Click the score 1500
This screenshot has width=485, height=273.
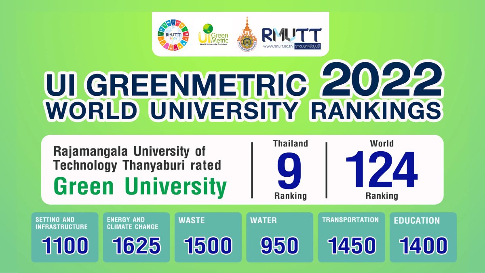pyautogui.click(x=208, y=246)
